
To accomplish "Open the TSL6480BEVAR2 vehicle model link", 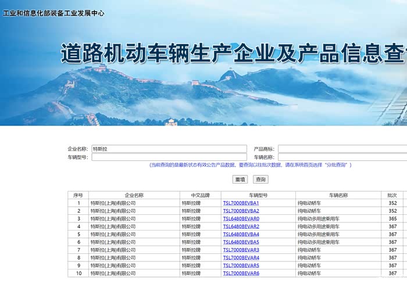I will point(241,227).
